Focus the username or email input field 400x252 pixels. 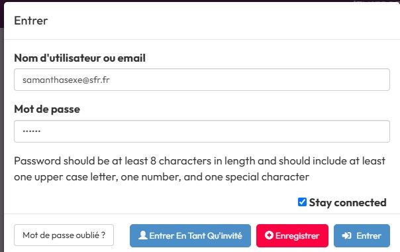coord(202,80)
